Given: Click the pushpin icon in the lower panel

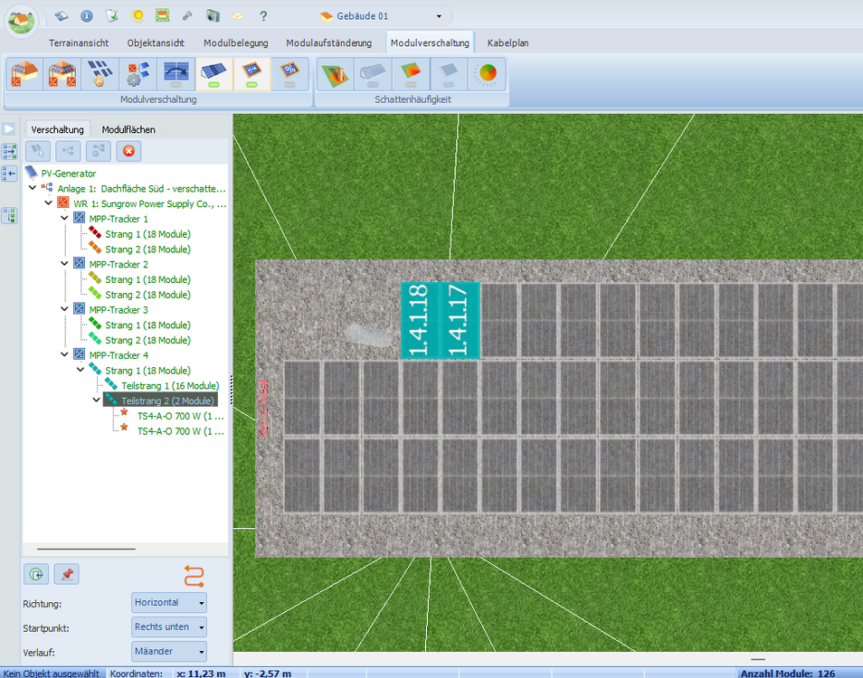Looking at the screenshot, I should (66, 573).
